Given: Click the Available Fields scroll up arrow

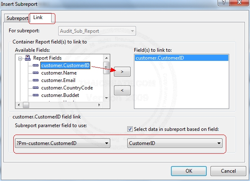Looking at the screenshot, I should (x=106, y=58).
